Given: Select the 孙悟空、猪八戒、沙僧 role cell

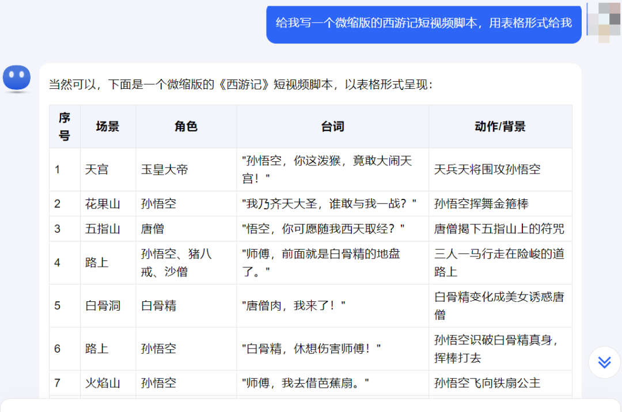Looking at the screenshot, I should 177,262.
